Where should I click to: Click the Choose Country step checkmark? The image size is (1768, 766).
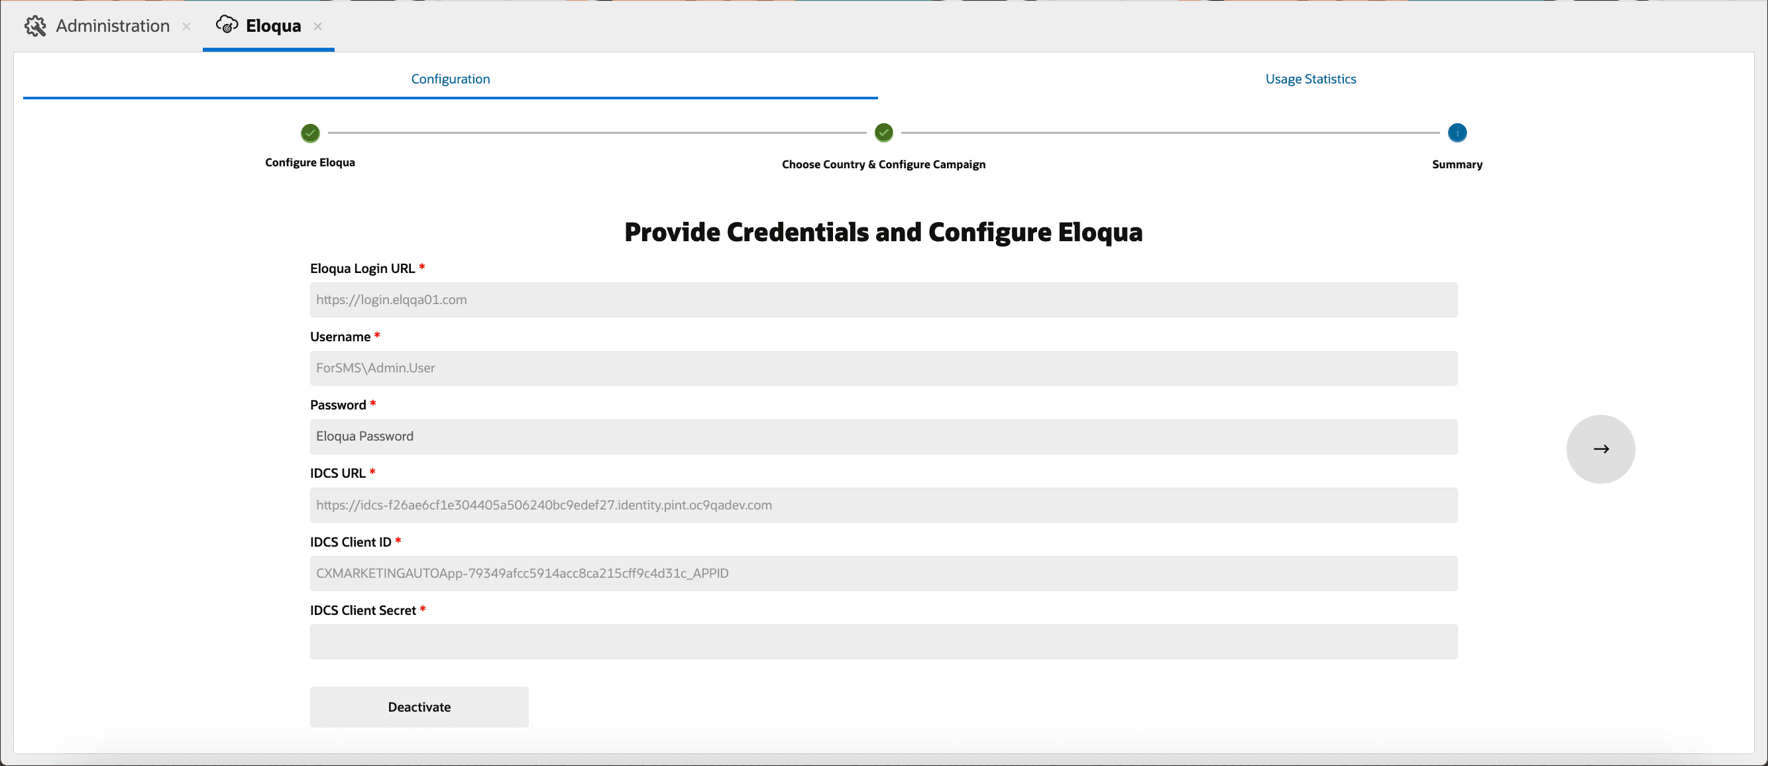(x=883, y=133)
